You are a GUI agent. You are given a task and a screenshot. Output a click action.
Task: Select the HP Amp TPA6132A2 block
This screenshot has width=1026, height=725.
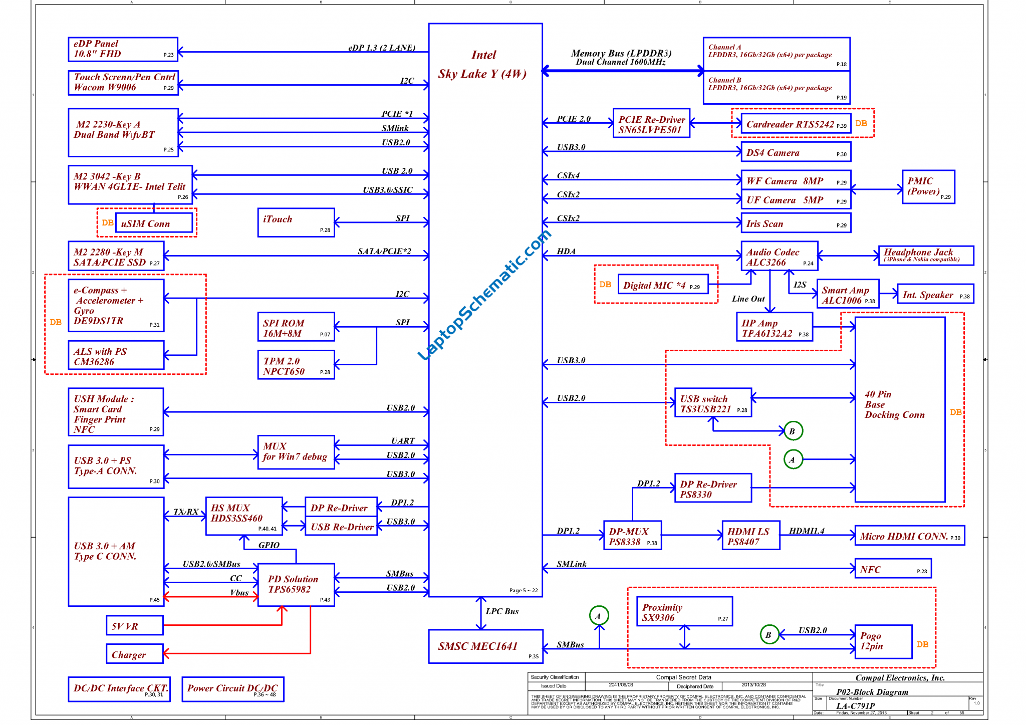point(775,327)
